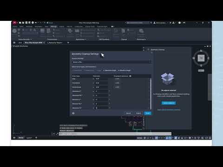This screenshot has width=223, height=167.
Task: Click the title bar search input field
Action: click(138, 23)
